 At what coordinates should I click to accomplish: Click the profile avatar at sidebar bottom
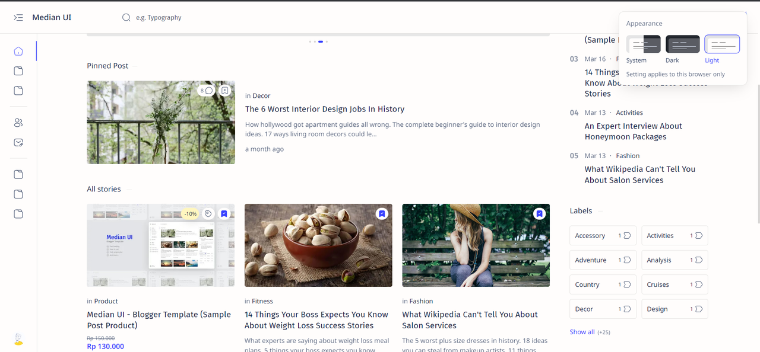(18, 339)
